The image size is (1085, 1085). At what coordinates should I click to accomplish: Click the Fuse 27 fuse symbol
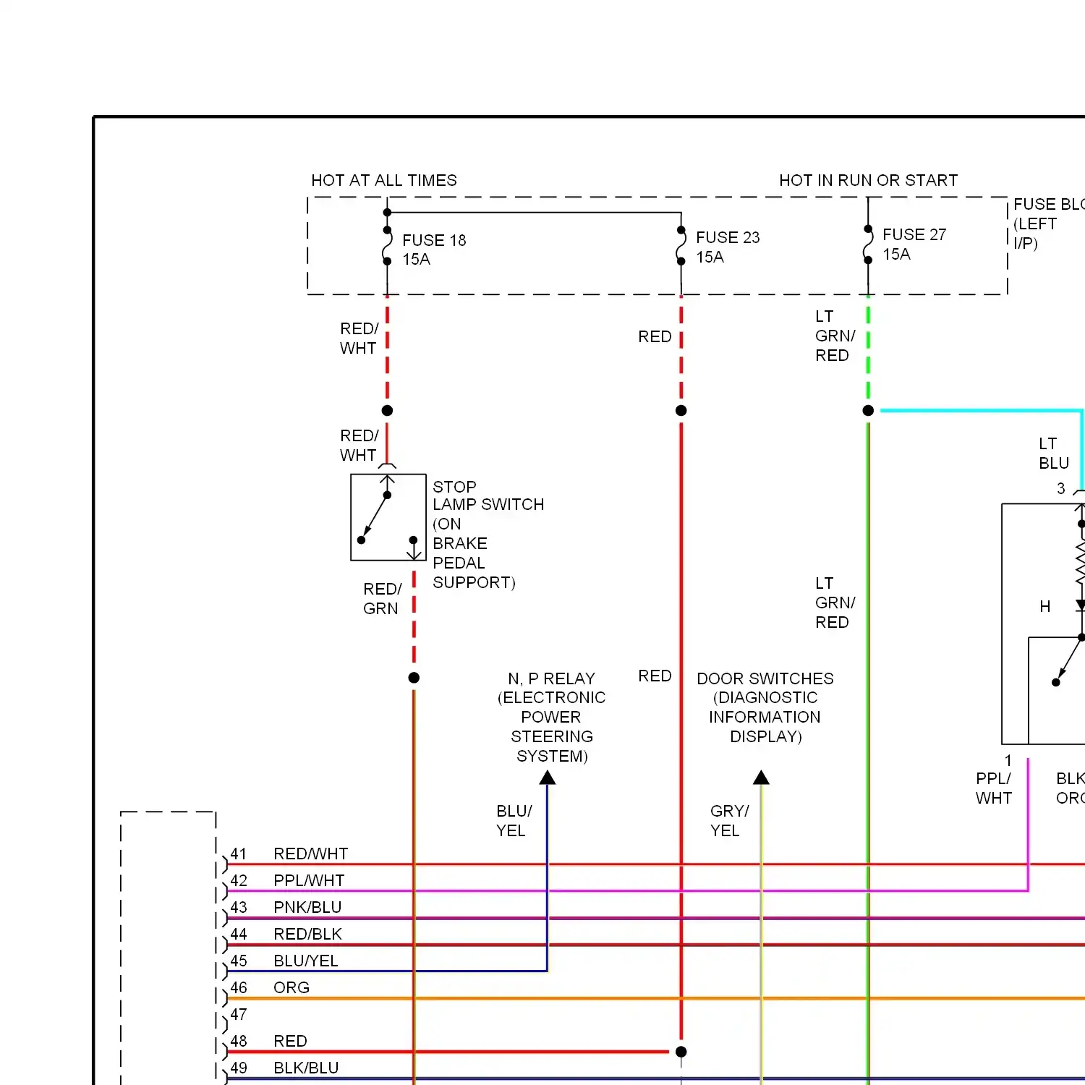pyautogui.click(x=868, y=244)
